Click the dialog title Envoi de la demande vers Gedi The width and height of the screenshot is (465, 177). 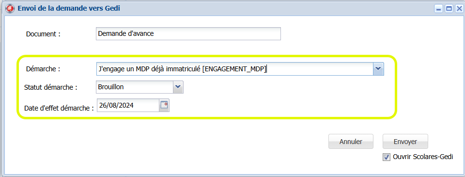69,8
